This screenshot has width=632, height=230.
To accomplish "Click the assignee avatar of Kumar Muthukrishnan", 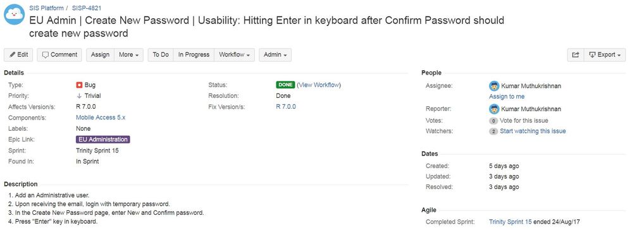I will point(494,86).
